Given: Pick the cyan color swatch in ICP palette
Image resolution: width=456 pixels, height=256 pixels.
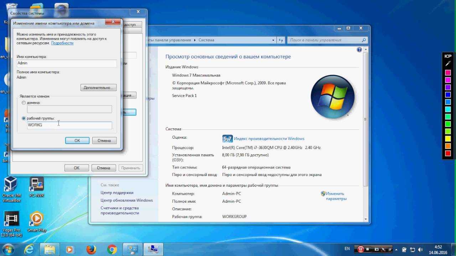Looking at the screenshot, I should 448,109.
